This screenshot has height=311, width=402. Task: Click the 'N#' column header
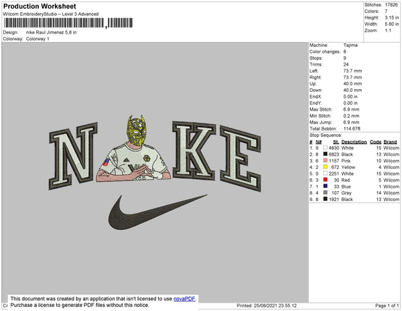click(318, 142)
